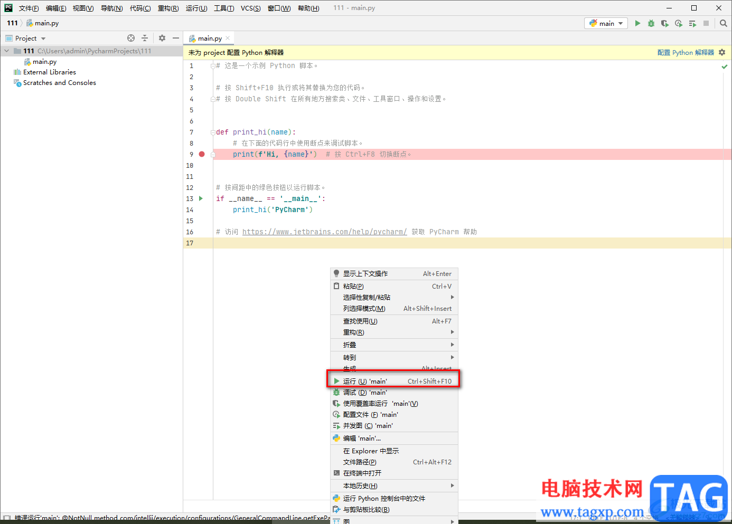The height and width of the screenshot is (524, 732).
Task: Run the main configuration with green play icon
Action: 637,23
